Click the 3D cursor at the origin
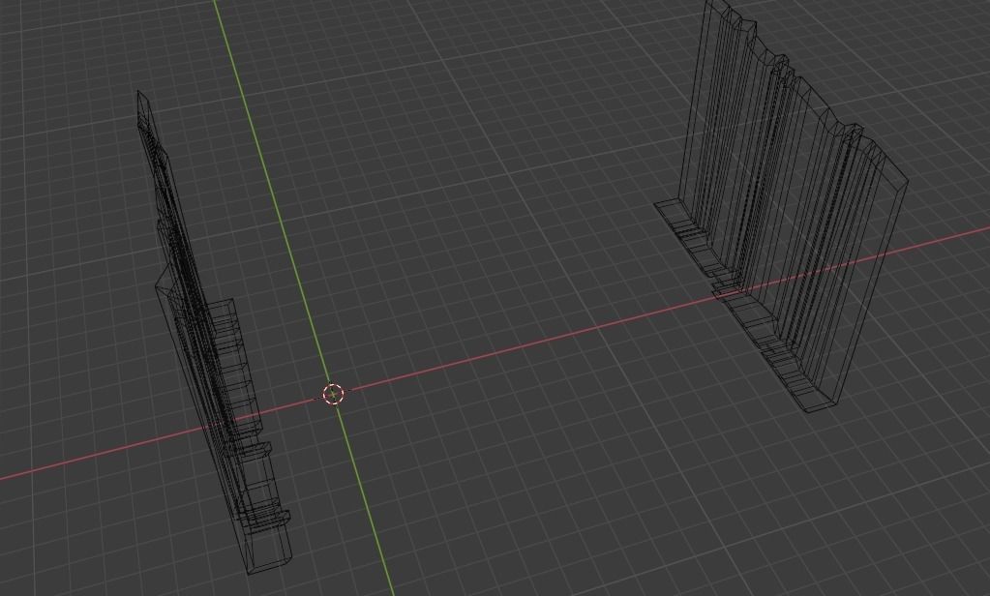The image size is (990, 596). tap(333, 394)
